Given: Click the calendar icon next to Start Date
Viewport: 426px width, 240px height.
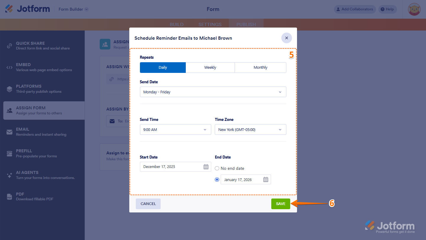Looking at the screenshot, I should pyautogui.click(x=206, y=167).
